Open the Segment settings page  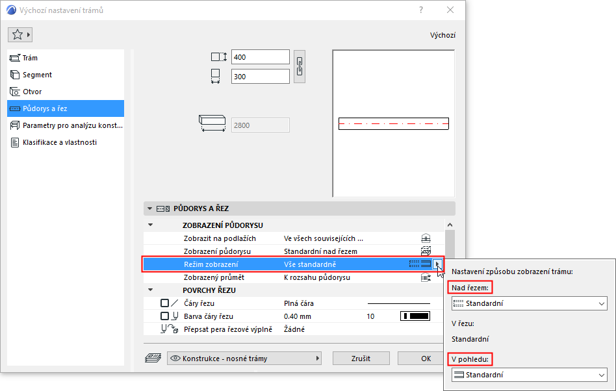coord(66,75)
